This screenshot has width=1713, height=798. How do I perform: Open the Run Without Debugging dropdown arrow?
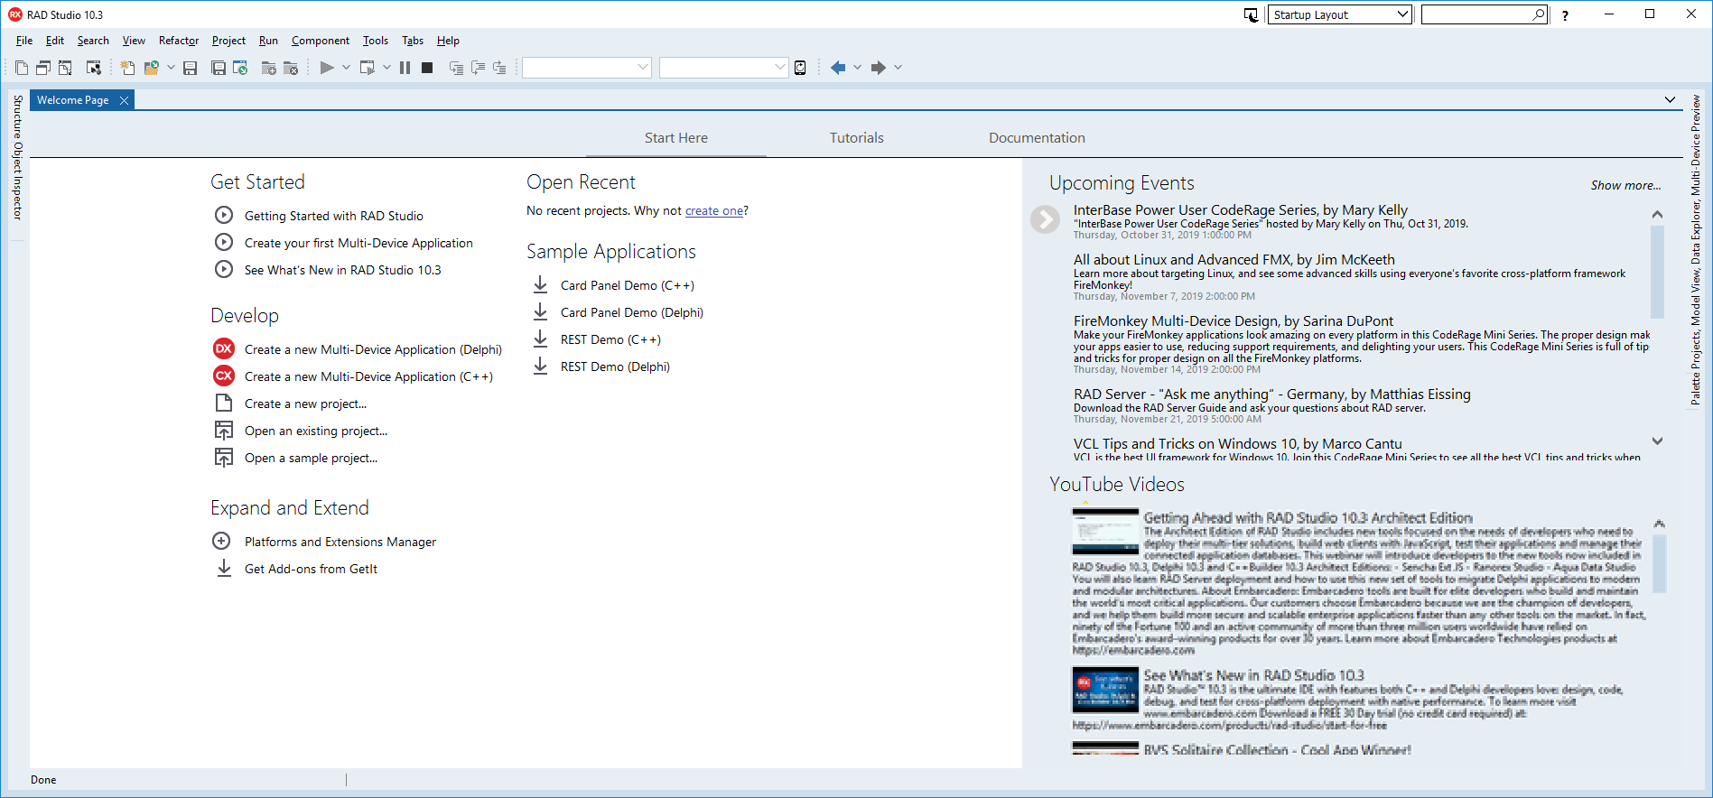click(386, 68)
